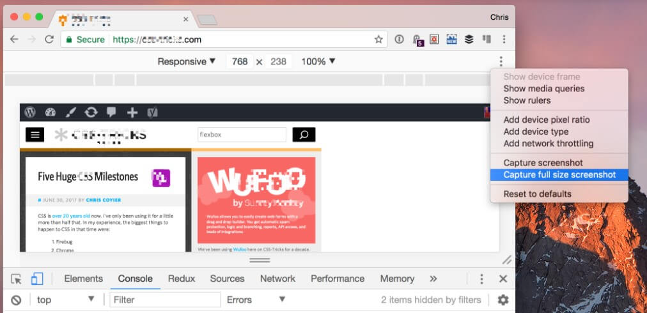Viewport: 647px width, 313px height.
Task: Open the Chrome three-dot menu
Action: (x=504, y=39)
